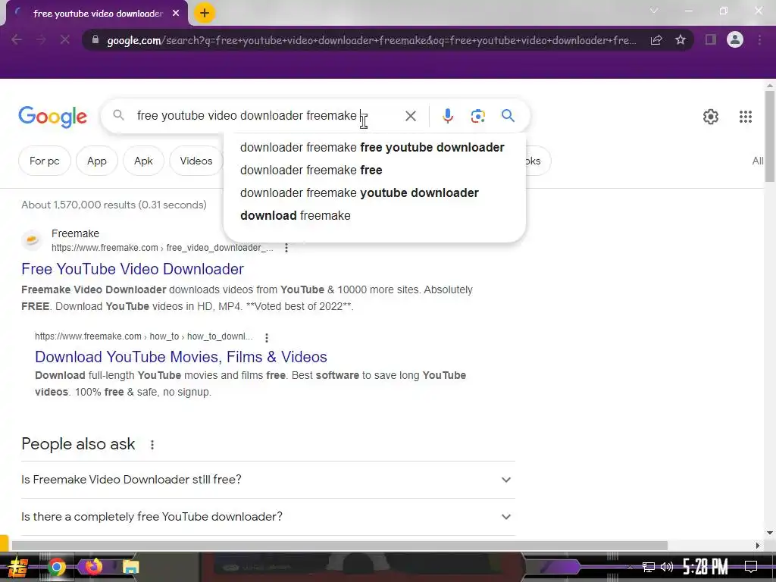Choose suggestion 'download freemake'
The image size is (776, 582).
[374, 216]
